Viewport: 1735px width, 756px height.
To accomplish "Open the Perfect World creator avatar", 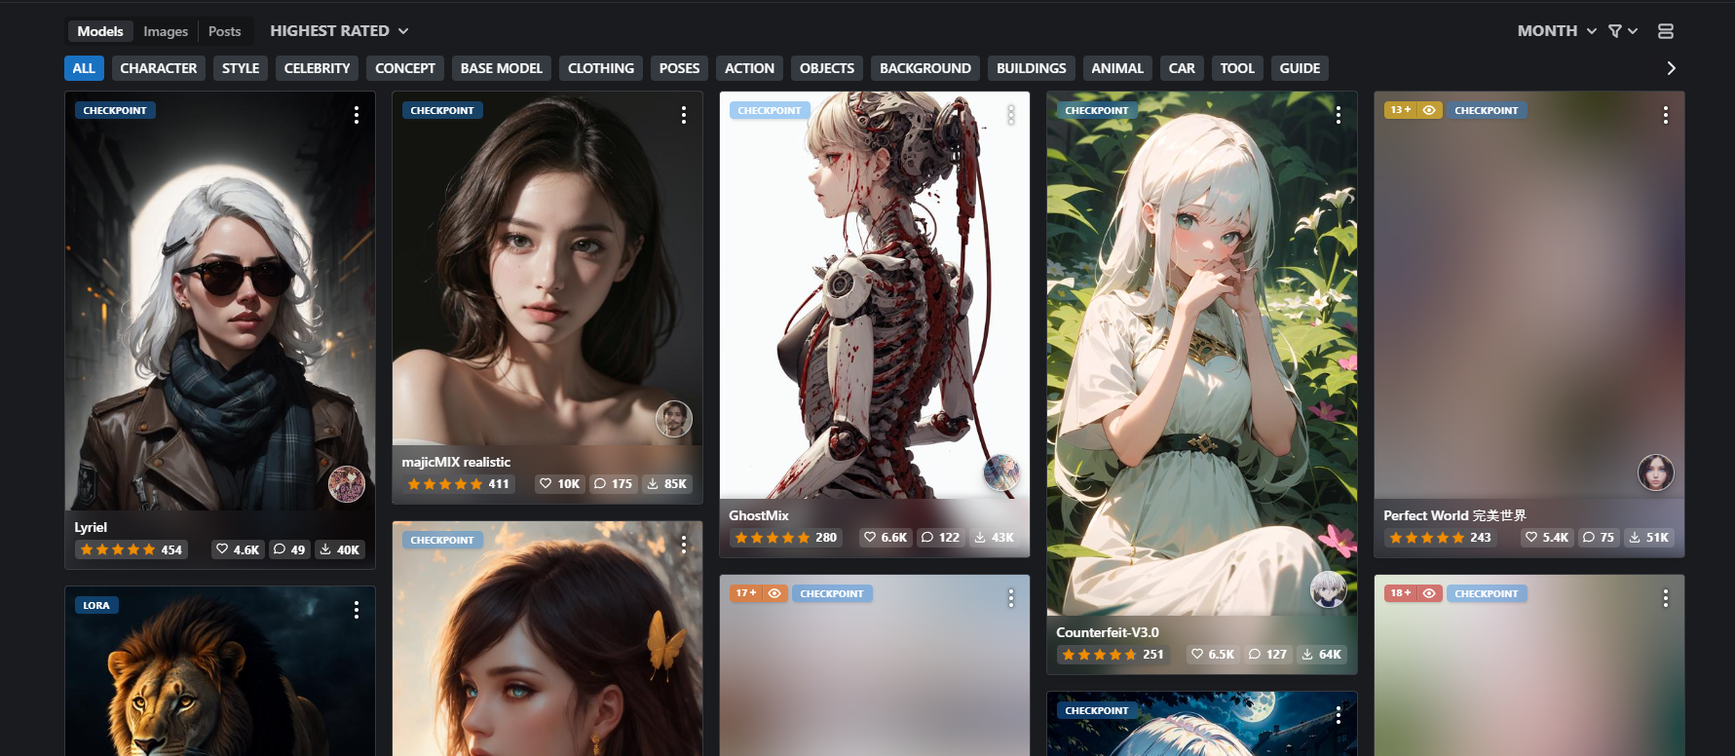I will [1655, 472].
